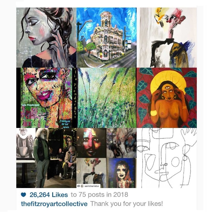Click the 'Thank you for your likes!' caption
The width and height of the screenshot is (214, 214).
[x=126, y=204]
